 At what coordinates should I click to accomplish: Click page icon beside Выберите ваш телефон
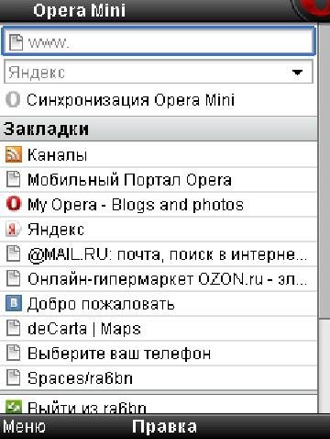click(x=14, y=354)
